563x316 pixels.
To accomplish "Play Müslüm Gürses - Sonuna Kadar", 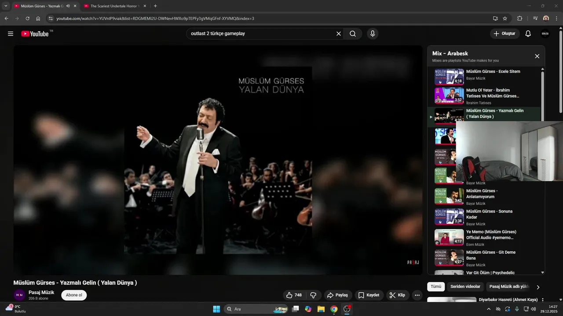I will [x=484, y=217].
